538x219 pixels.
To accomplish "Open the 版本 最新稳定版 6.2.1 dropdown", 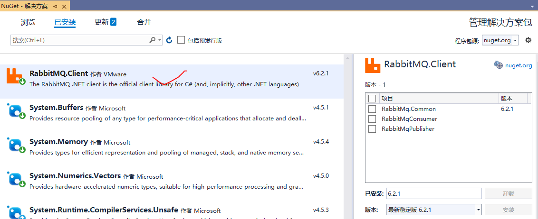I will click(434, 210).
